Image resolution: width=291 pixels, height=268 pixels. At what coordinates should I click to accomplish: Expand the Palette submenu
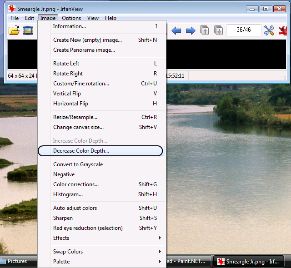(x=101, y=262)
